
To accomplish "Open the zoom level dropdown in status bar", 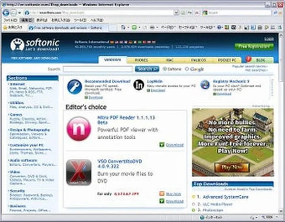I will pyautogui.click(x=277, y=217).
